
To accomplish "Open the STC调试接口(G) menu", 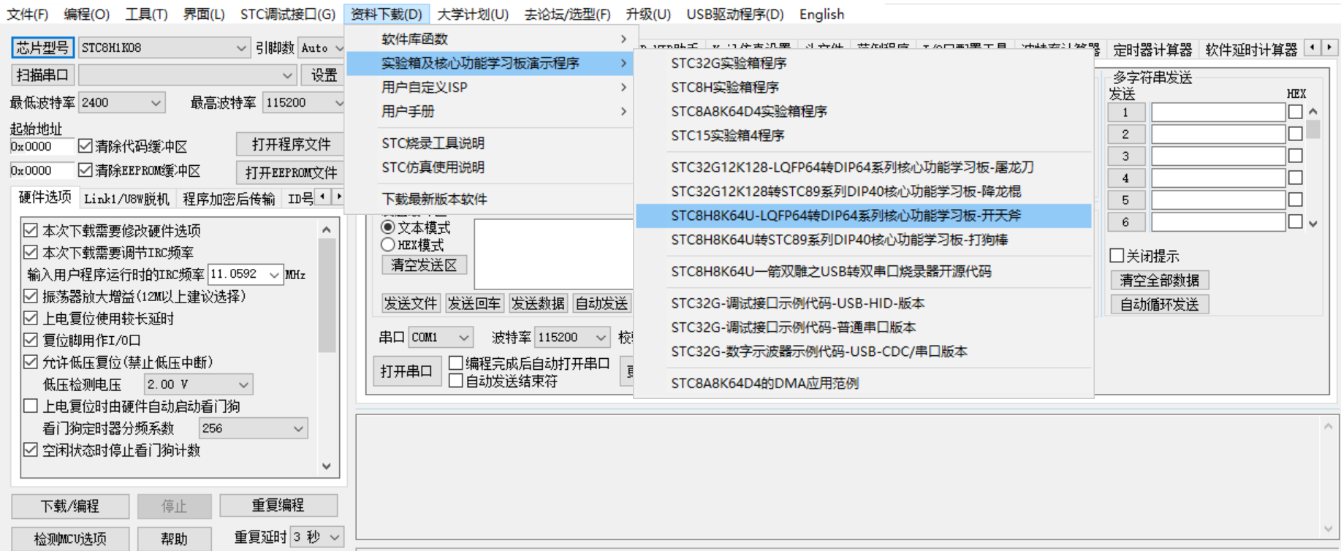I will [x=287, y=14].
